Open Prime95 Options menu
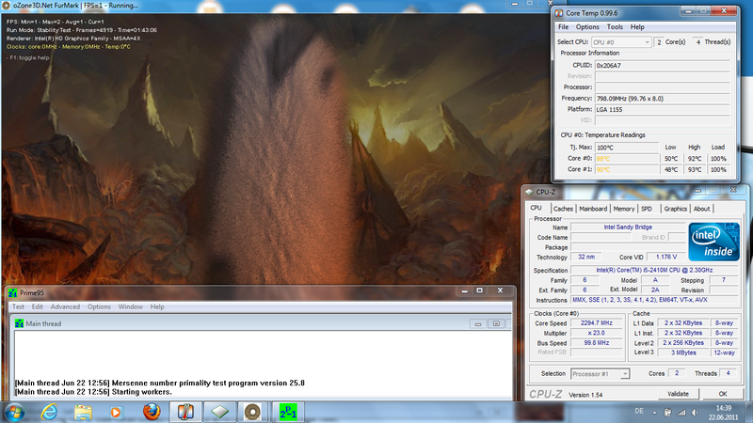Viewport: 753px width, 423px height. pos(99,306)
